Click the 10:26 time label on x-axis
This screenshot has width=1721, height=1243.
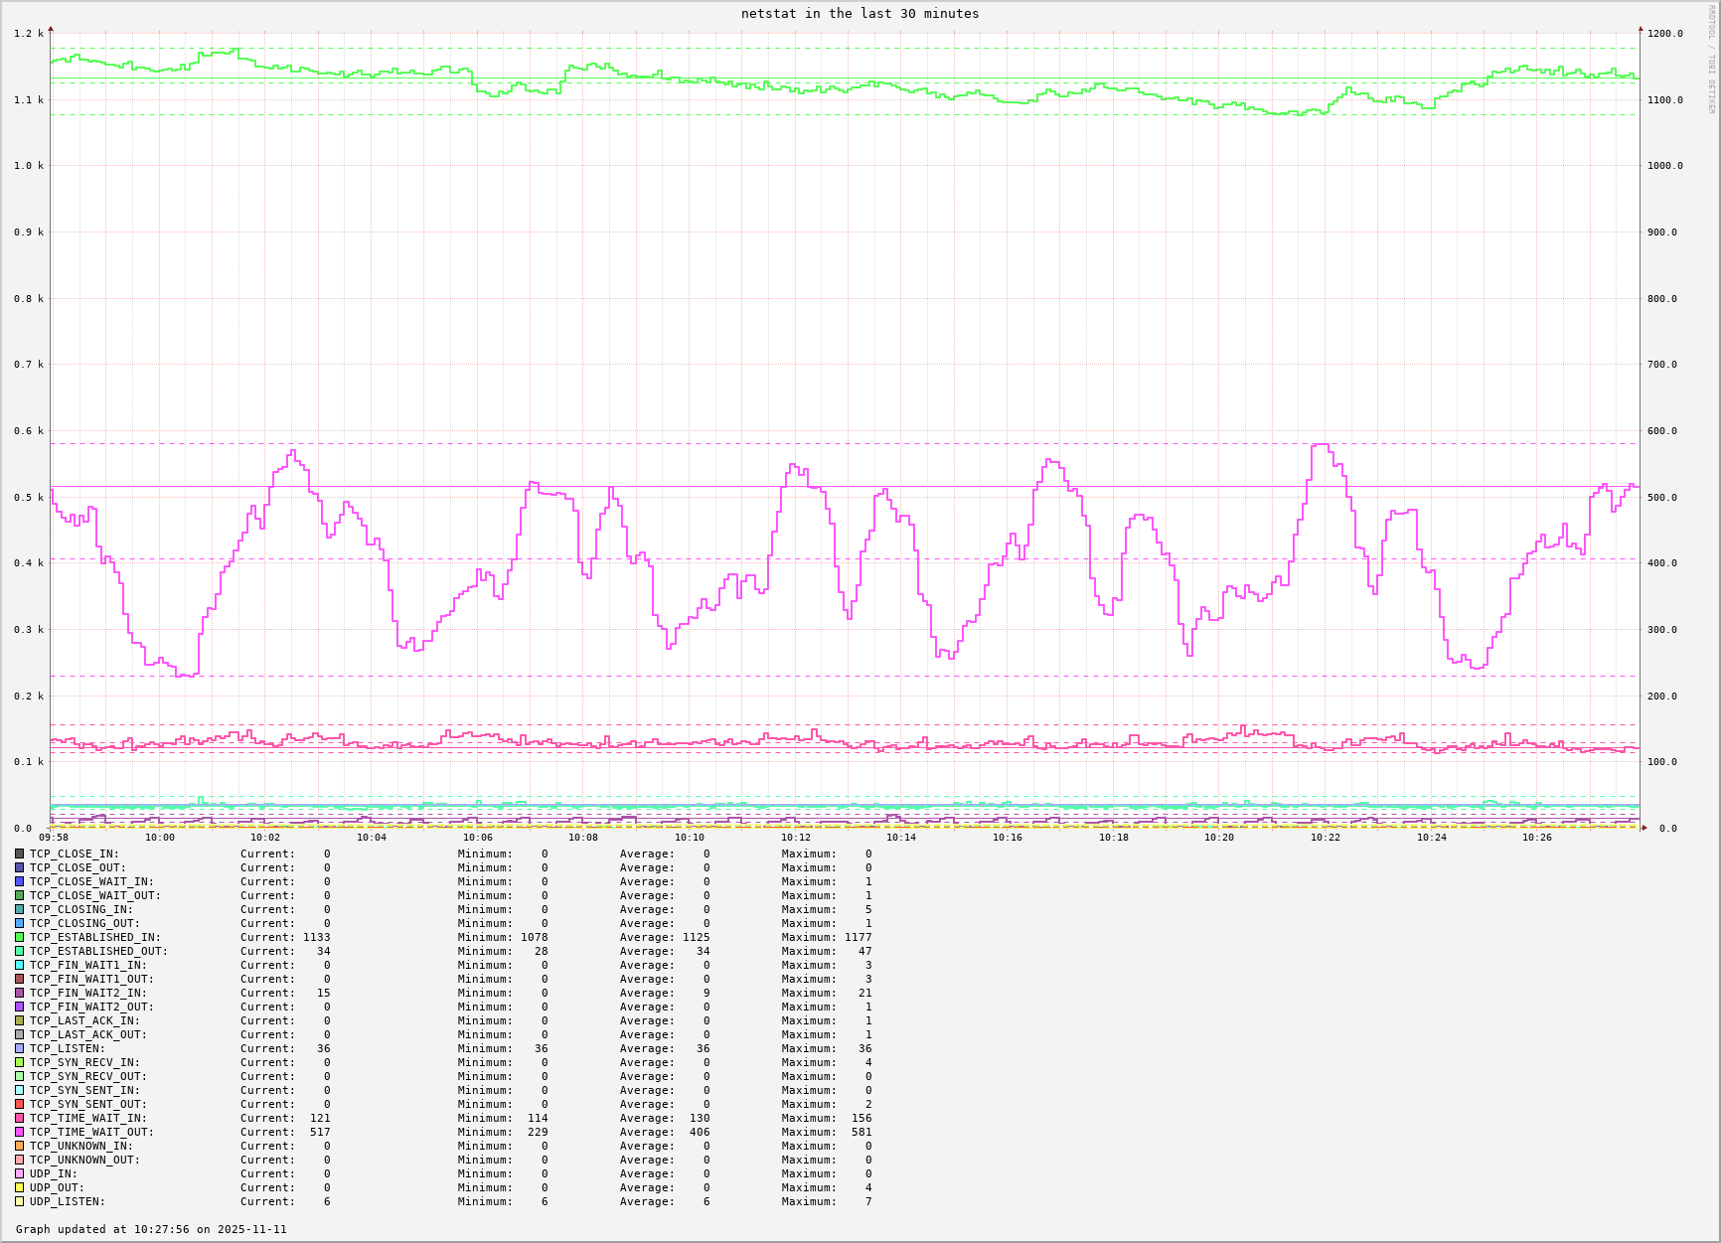[x=1537, y=838]
